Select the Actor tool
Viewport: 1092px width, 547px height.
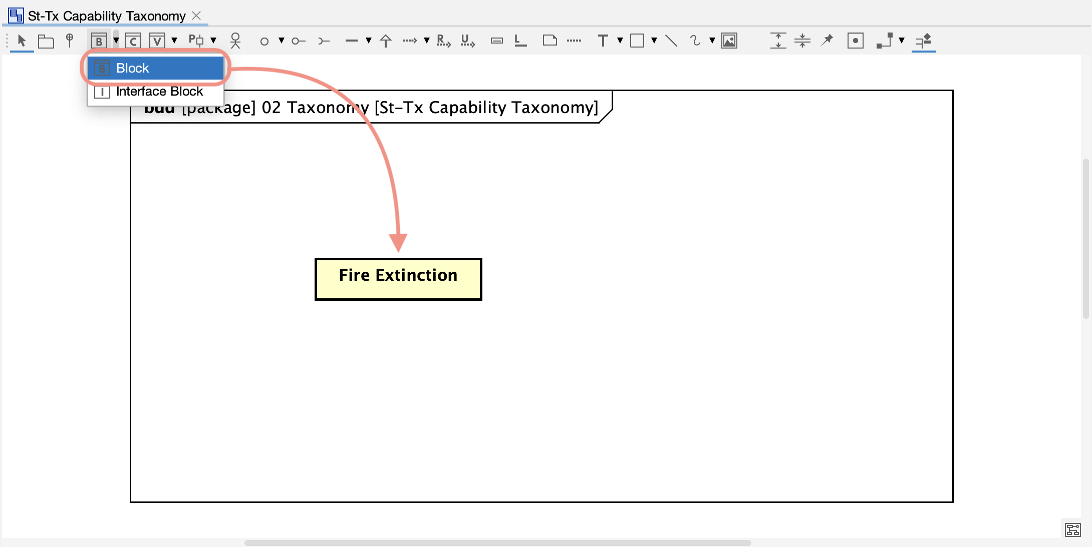point(234,41)
